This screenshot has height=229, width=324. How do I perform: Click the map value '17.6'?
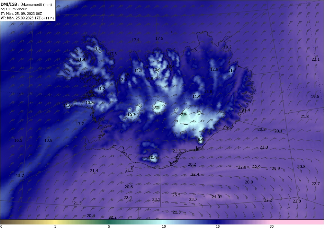pos(159,38)
